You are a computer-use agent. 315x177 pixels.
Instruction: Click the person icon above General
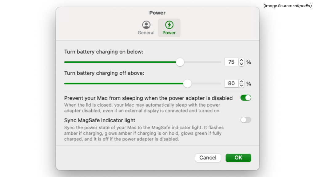pos(146,25)
